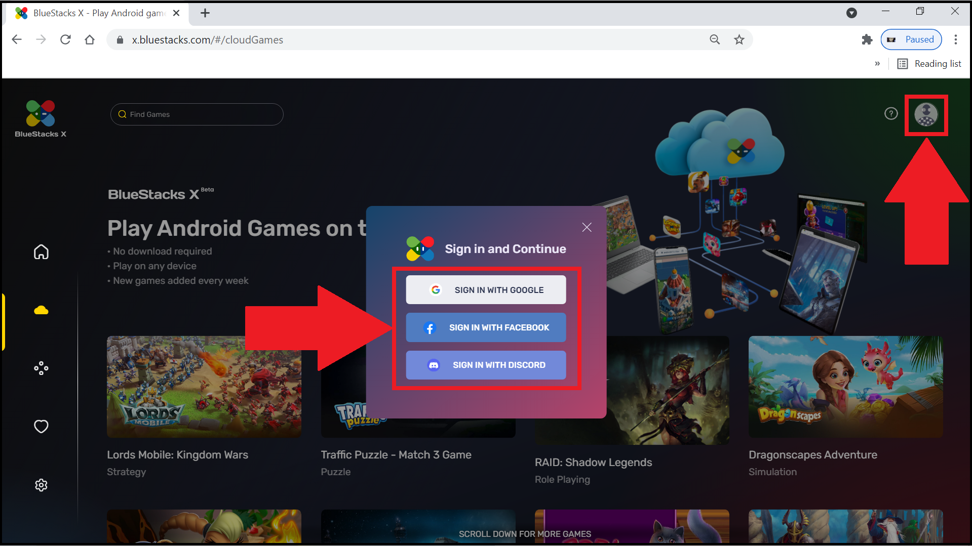The width and height of the screenshot is (972, 546).
Task: Open the tab search dropdown arrow
Action: coord(851,13)
